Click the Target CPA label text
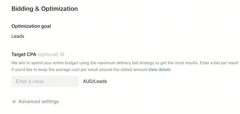The height and width of the screenshot is (114, 240). click(x=24, y=54)
